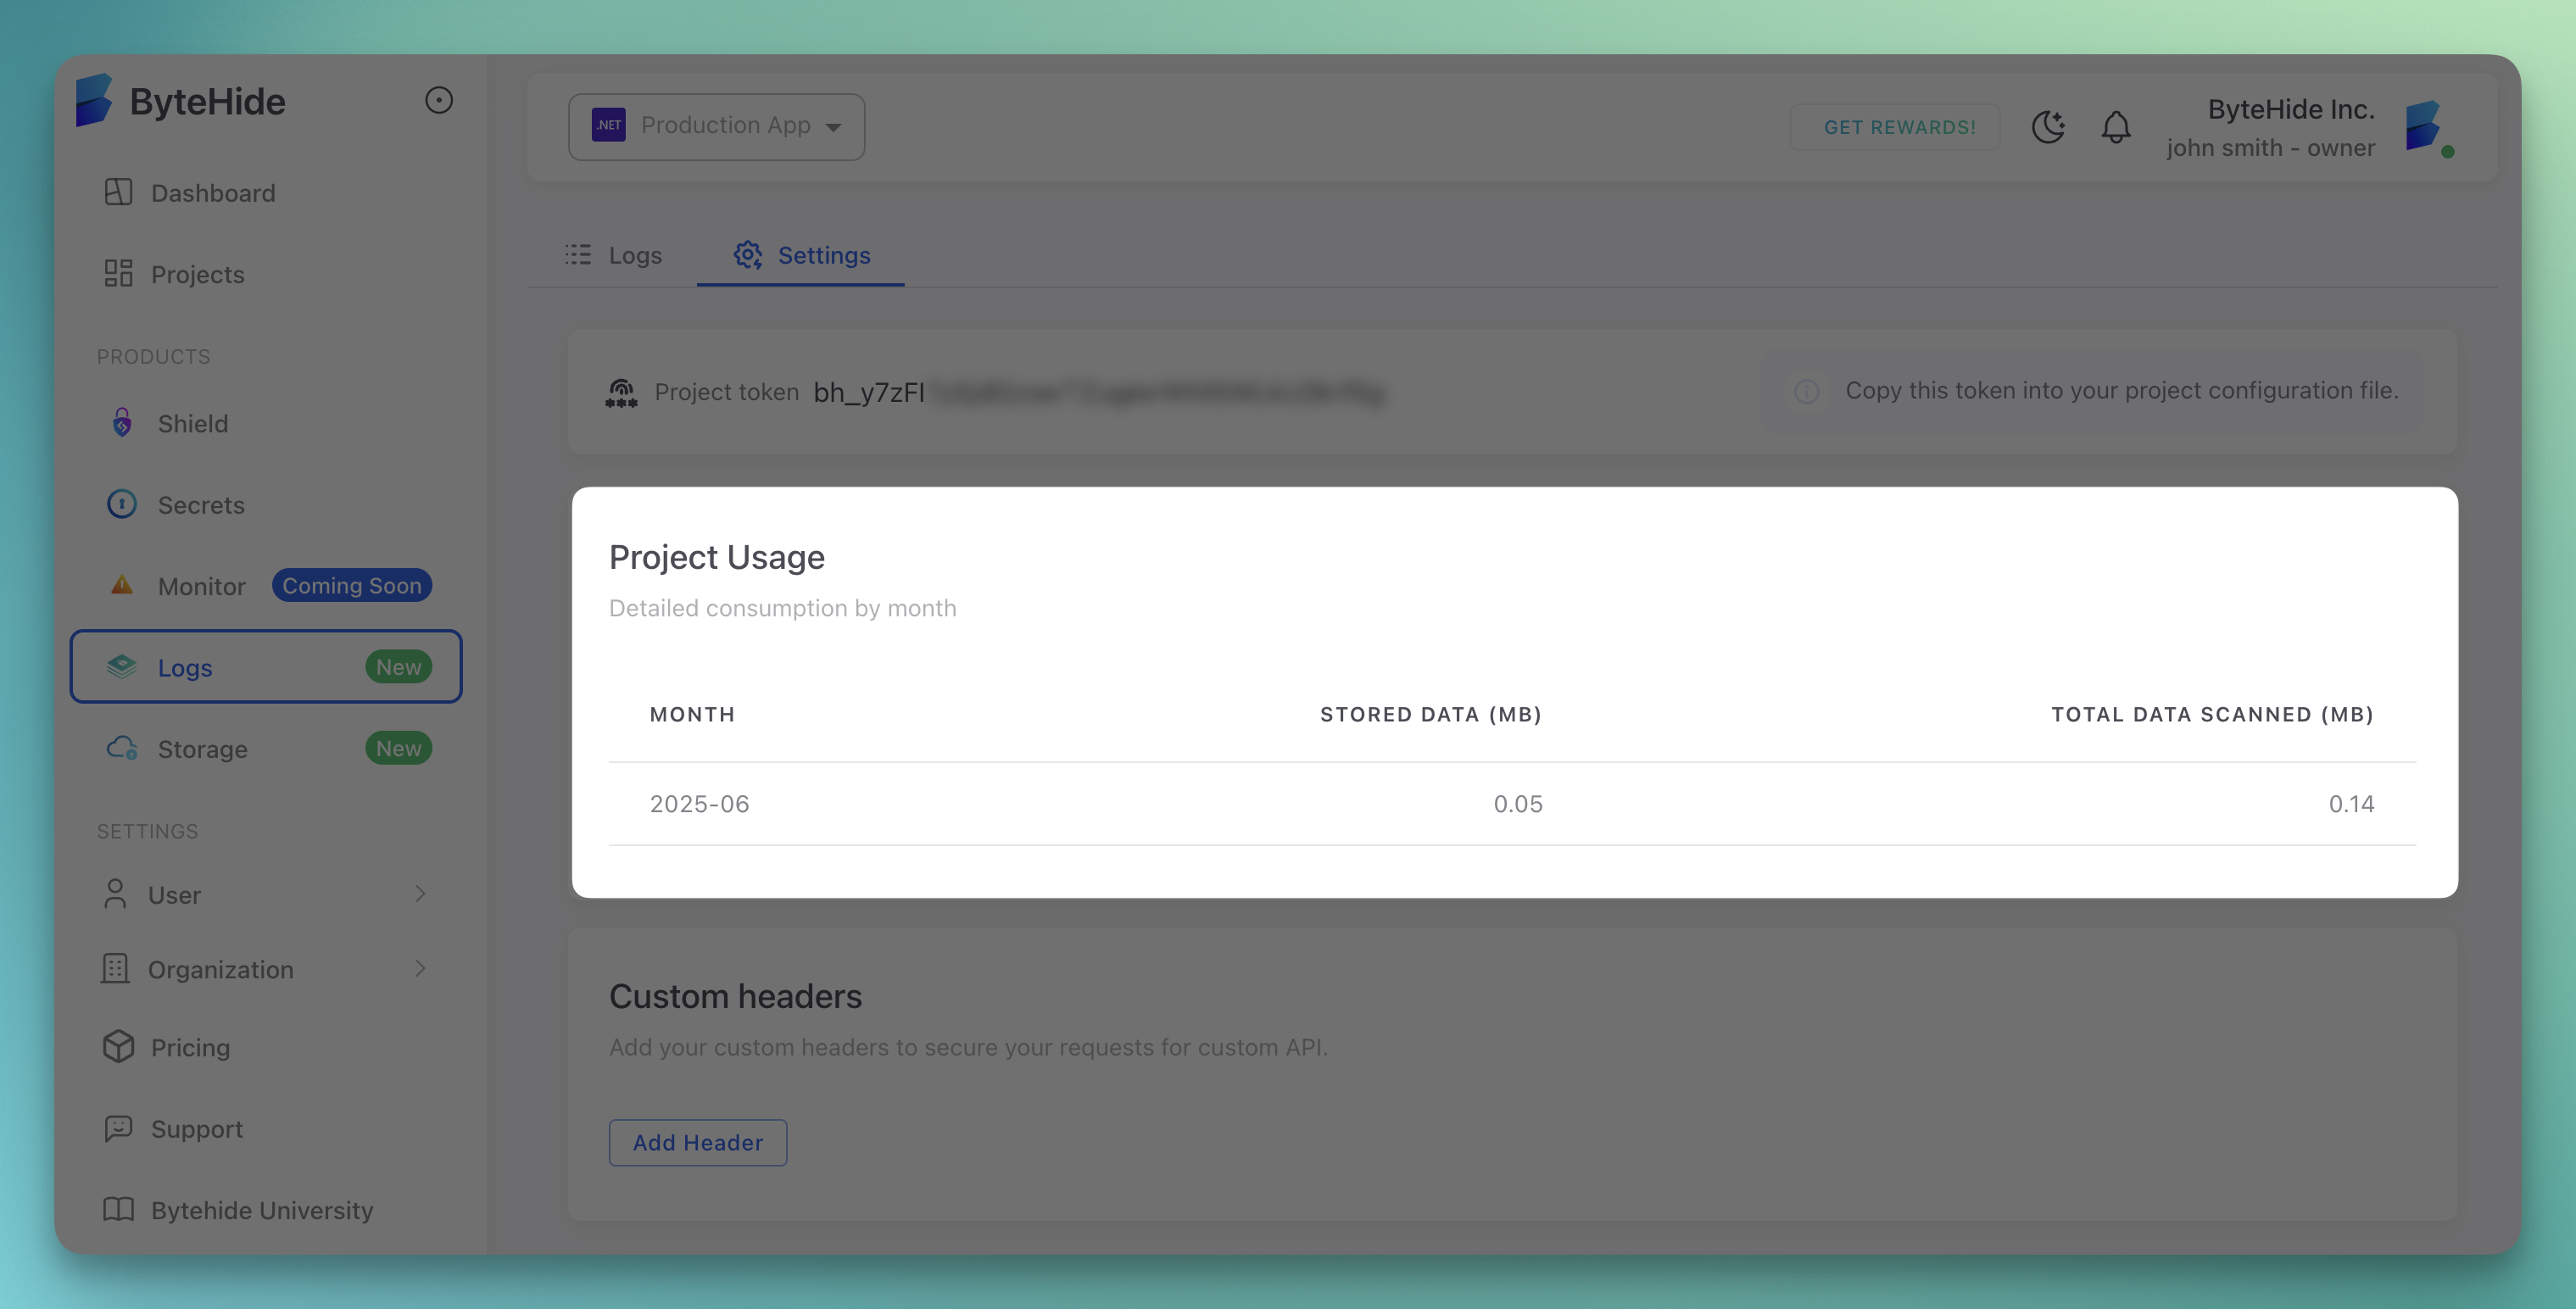Image resolution: width=2576 pixels, height=1309 pixels.
Task: Open the Support page
Action: coord(196,1129)
